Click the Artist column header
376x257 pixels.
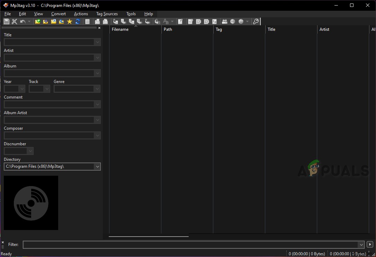point(343,29)
